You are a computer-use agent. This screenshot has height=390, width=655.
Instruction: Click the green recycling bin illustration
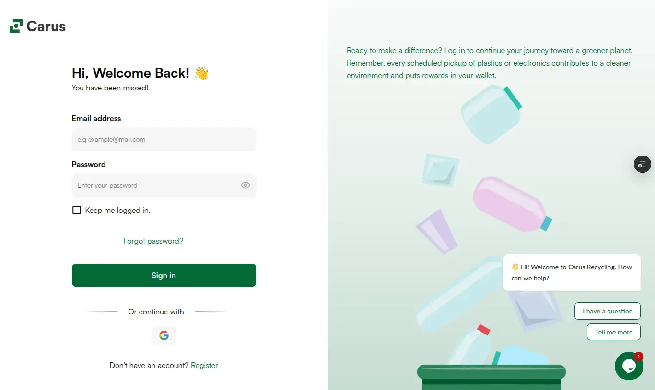[491, 377]
